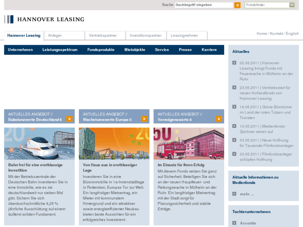This screenshot has height=227, width=303.
Task: Open Wachstumswerte Europa 5 offer heading
Action: [x=107, y=120]
